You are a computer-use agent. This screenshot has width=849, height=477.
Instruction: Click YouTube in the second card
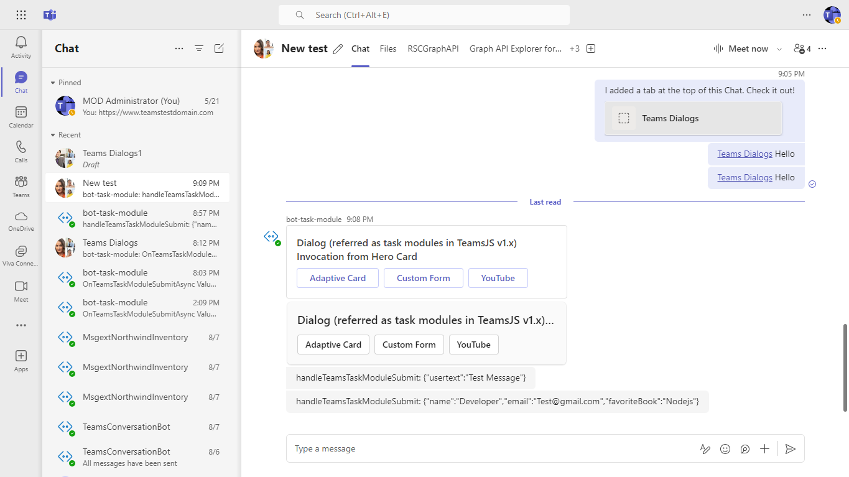[474, 345]
